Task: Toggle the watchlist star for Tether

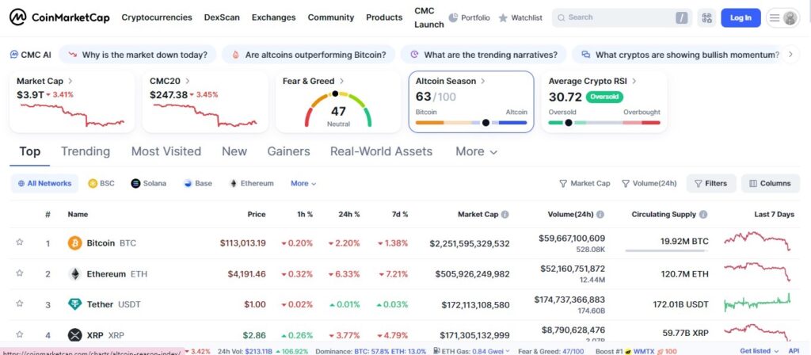Action: [x=20, y=304]
